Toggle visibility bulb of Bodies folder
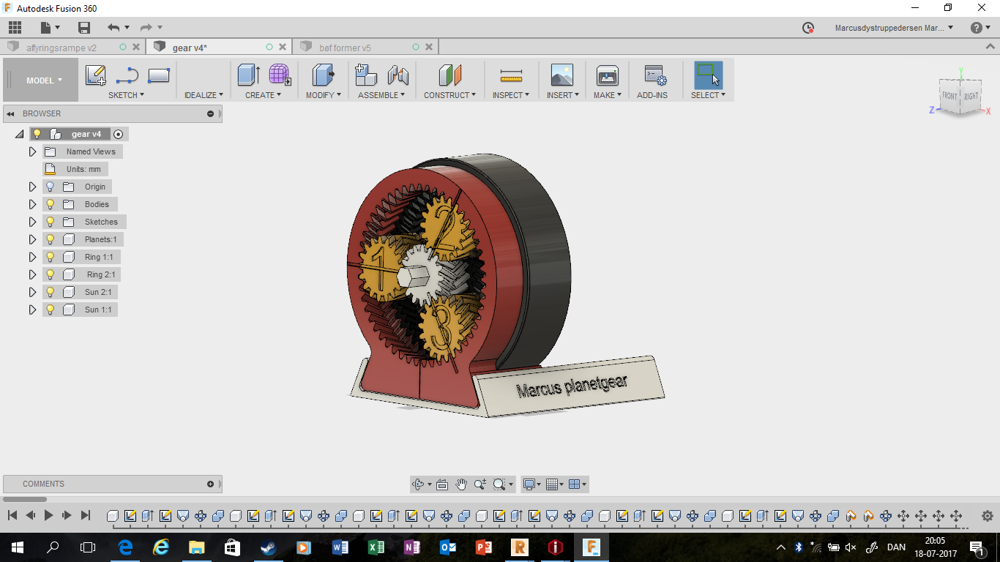Image resolution: width=1000 pixels, height=562 pixels. (51, 204)
